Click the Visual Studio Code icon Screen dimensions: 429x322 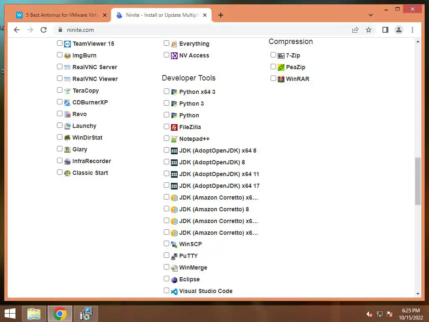(x=174, y=291)
